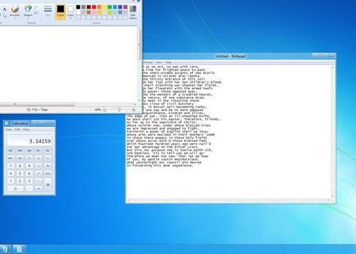Click digit 5 on the Calculator
Screen dimensions: 356x254
tap(20, 174)
